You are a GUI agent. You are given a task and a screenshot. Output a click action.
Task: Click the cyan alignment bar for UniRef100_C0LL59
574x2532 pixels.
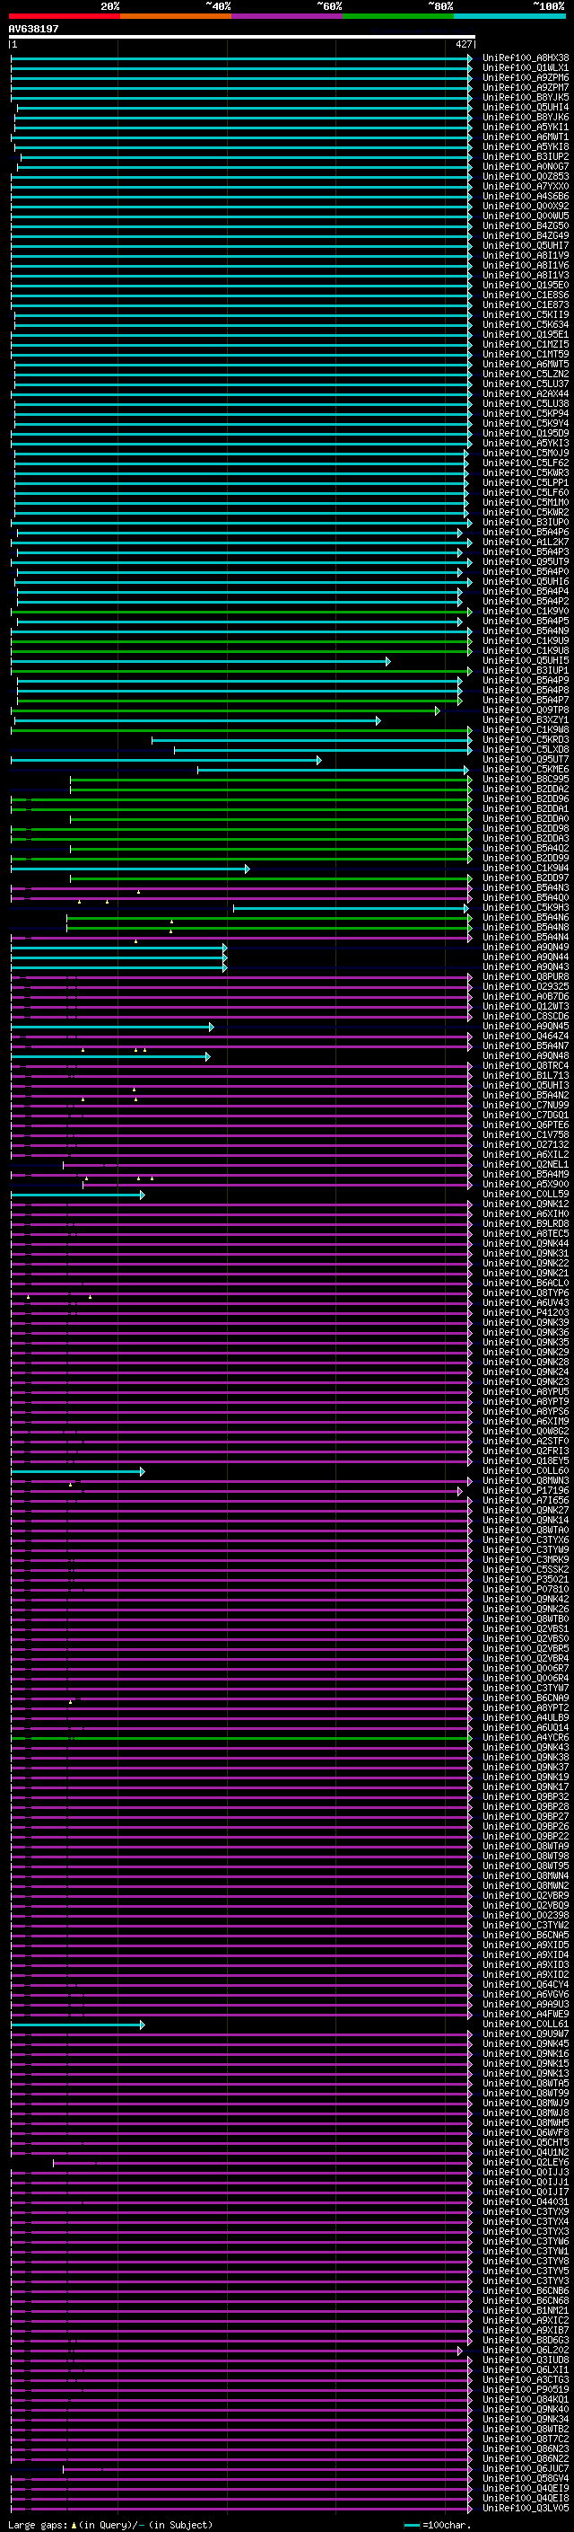[x=77, y=1195]
